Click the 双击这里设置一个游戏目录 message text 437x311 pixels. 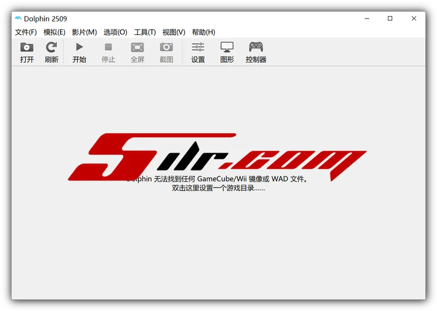point(218,188)
